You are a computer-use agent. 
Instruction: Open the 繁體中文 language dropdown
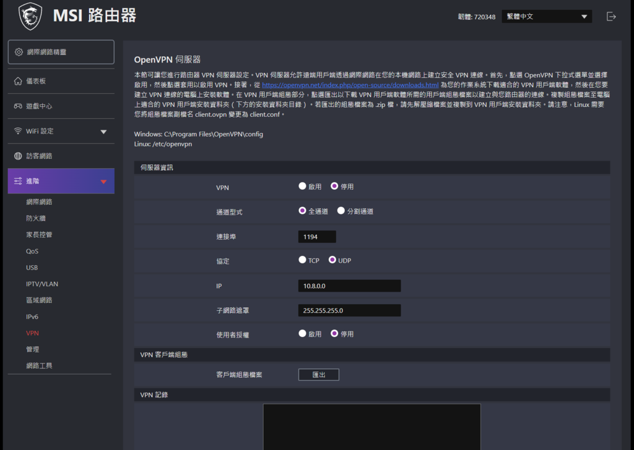[547, 17]
